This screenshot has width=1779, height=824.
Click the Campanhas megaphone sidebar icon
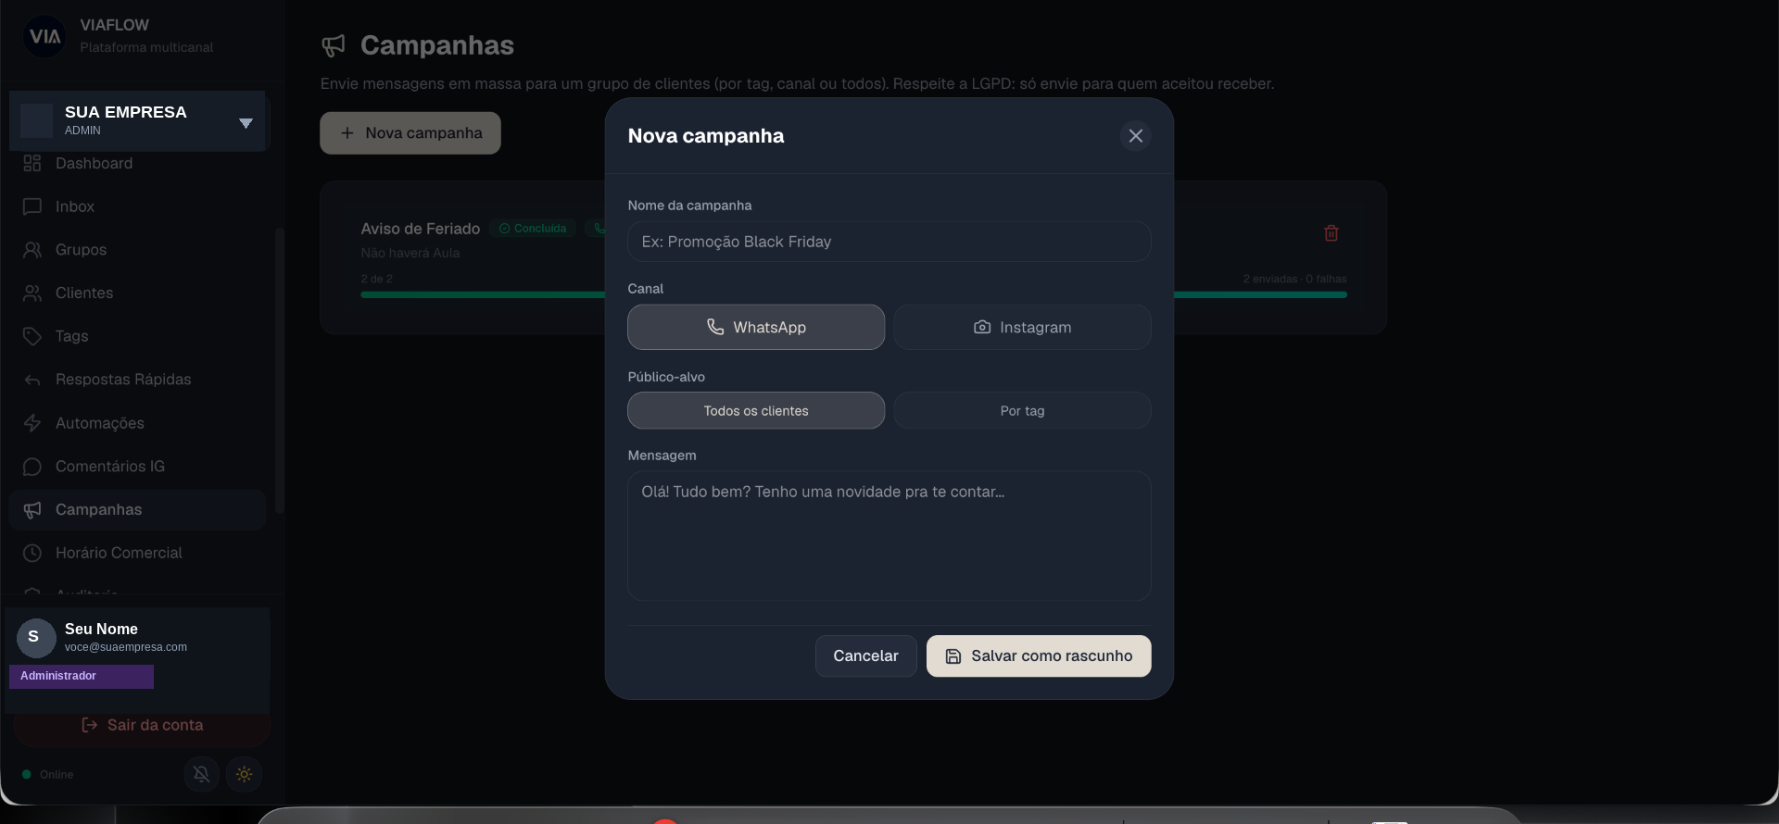(x=32, y=510)
